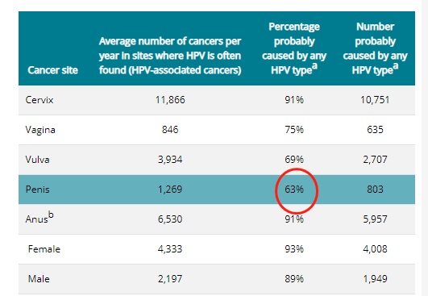Click the 10,751 value in Cervix row

click(375, 100)
